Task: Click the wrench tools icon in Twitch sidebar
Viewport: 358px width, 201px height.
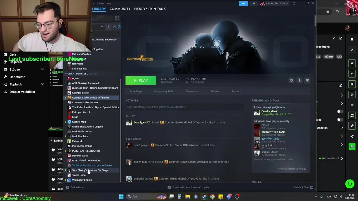Action: (352, 126)
